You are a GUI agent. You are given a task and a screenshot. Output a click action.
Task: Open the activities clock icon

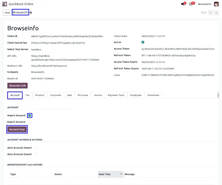click(191, 4)
